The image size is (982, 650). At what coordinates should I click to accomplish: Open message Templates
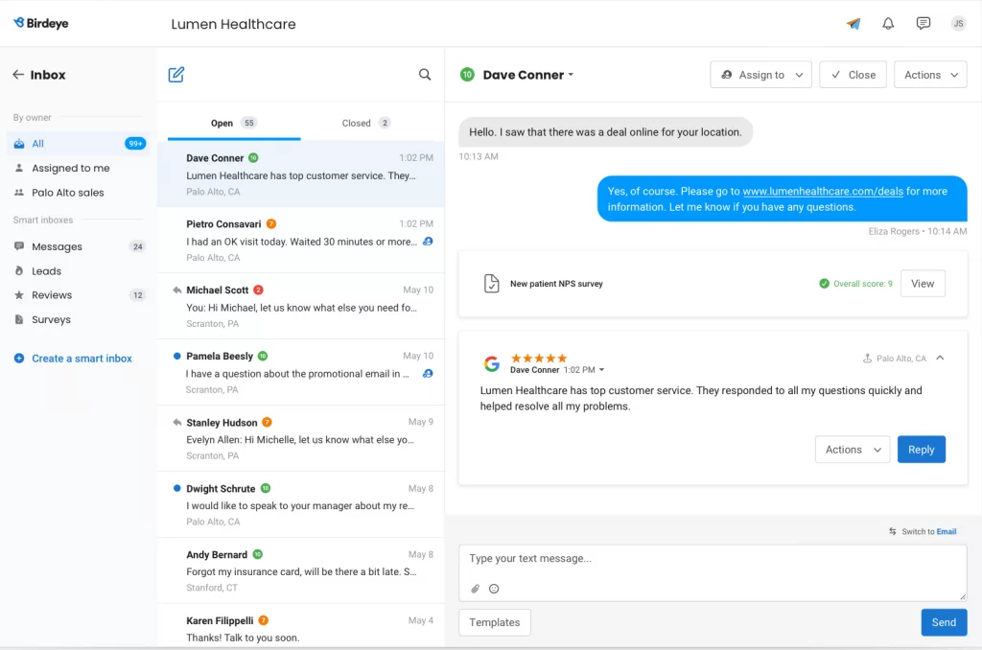click(495, 622)
